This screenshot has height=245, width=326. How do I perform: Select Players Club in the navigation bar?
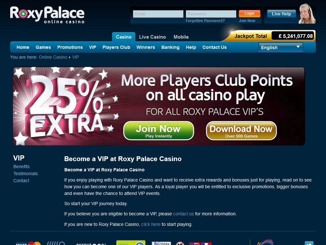pos(116,47)
